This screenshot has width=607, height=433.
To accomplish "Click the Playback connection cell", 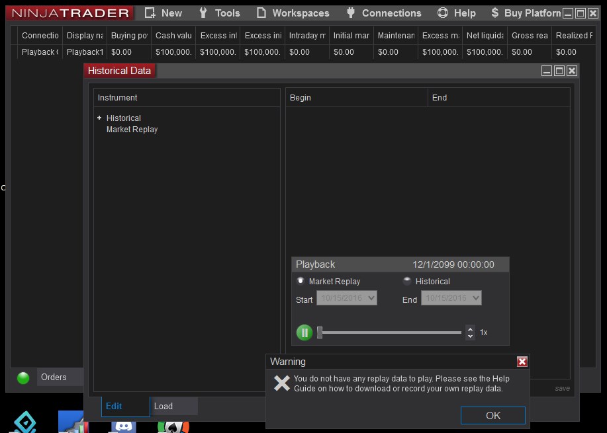I will click(x=40, y=52).
